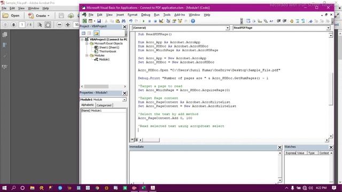
Task: Open the Acrobat Window menu
Action: 33,9
